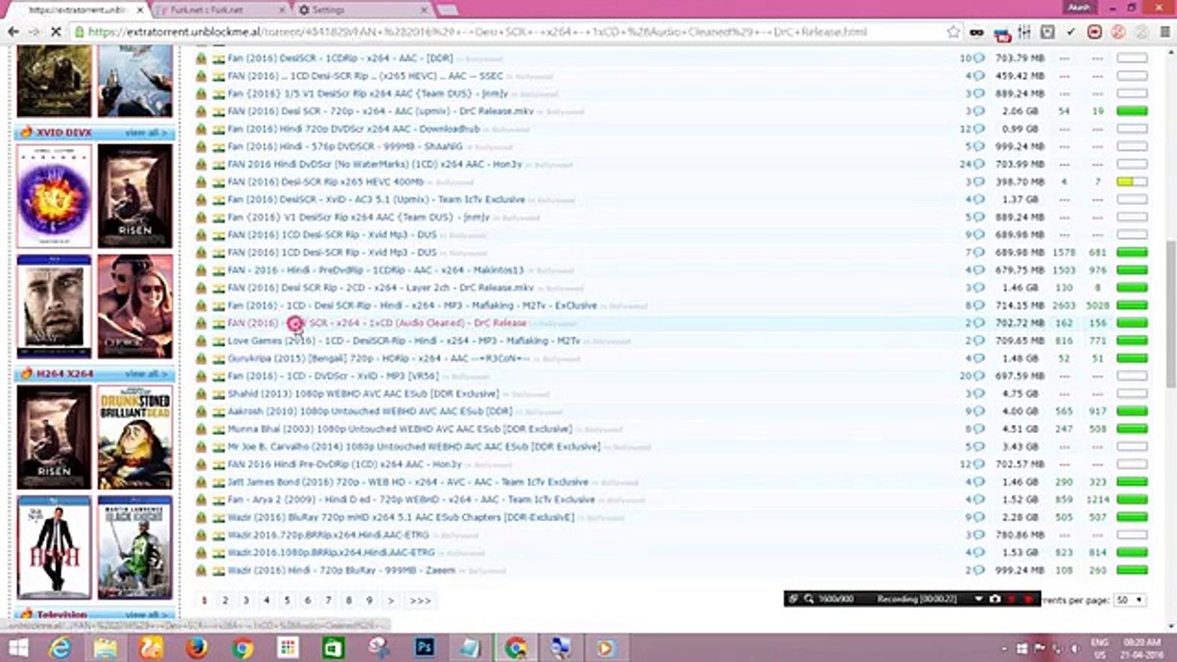Go to results page 5

(287, 600)
